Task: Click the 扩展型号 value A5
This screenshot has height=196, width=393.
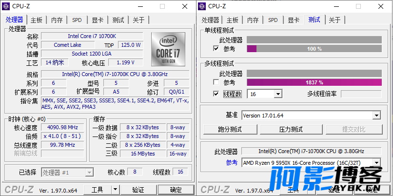Action: coord(116,92)
